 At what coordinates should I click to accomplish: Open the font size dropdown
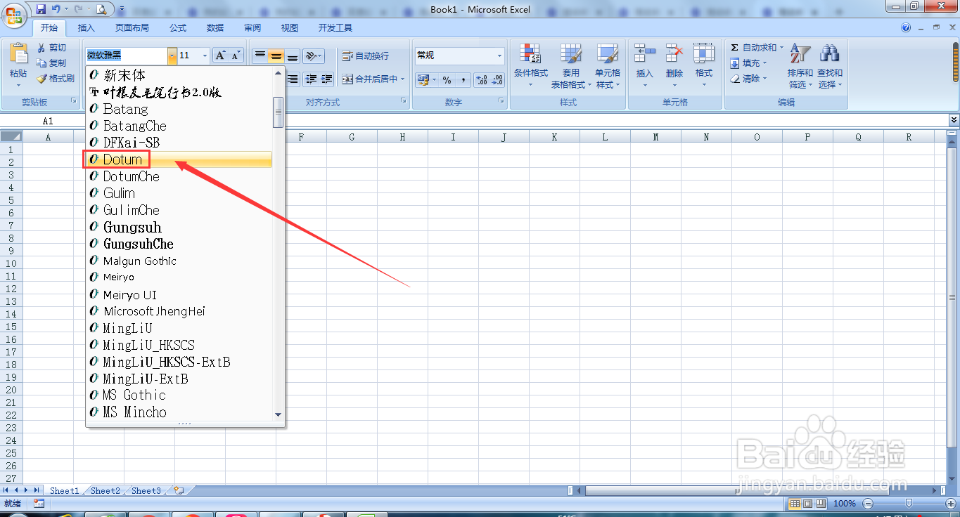tap(205, 55)
